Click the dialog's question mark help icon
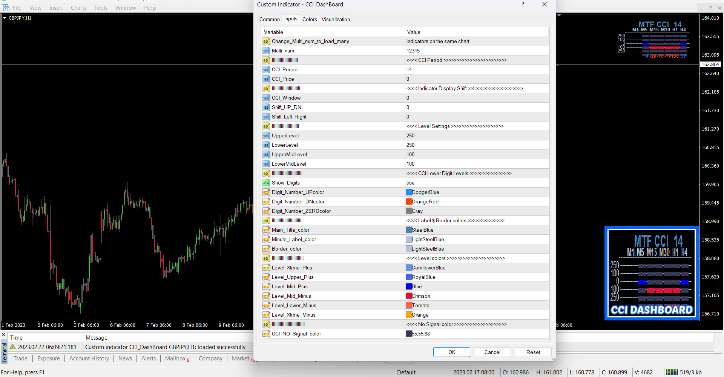This screenshot has width=724, height=377. 523,5
